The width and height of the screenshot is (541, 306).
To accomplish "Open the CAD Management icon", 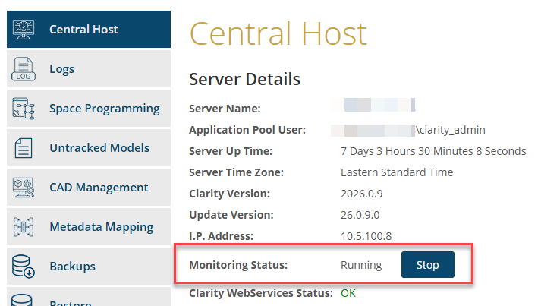I will click(x=24, y=188).
